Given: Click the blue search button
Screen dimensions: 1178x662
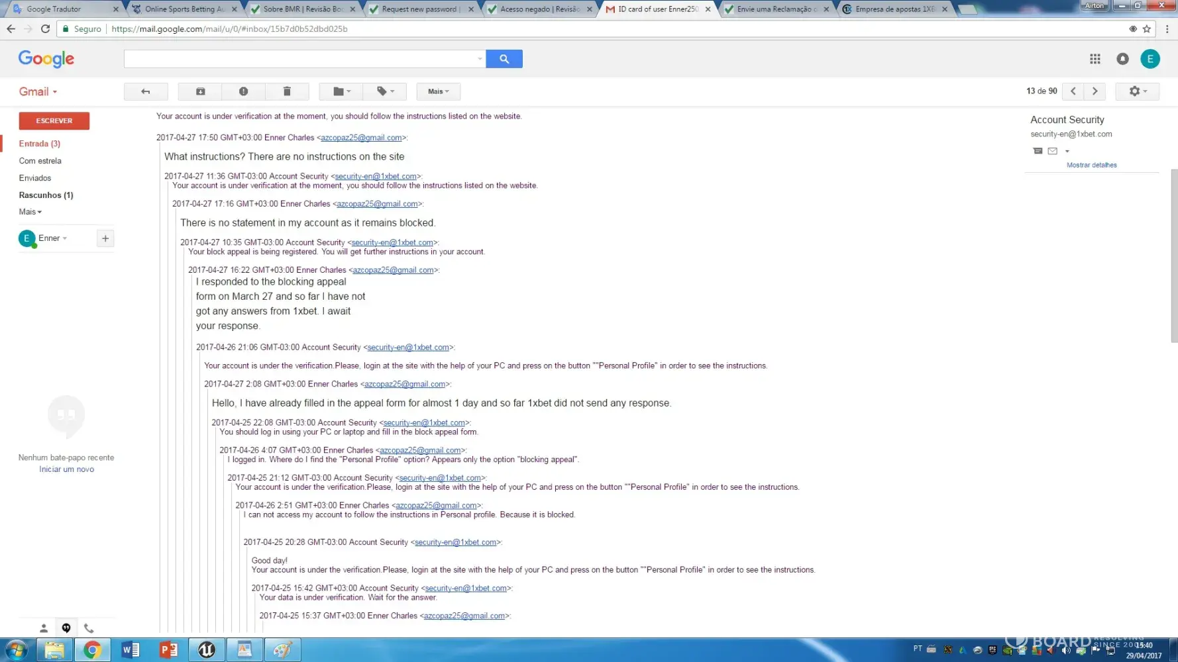Looking at the screenshot, I should pyautogui.click(x=504, y=59).
